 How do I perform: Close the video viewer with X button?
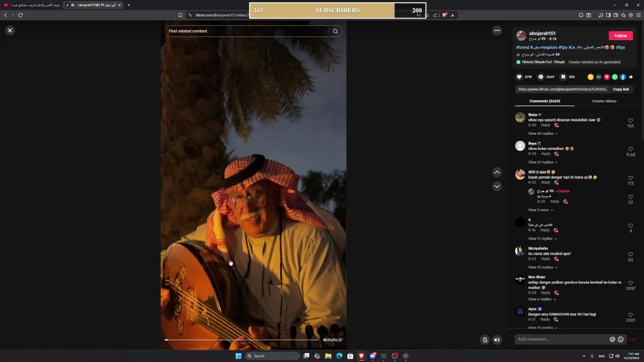[10, 31]
